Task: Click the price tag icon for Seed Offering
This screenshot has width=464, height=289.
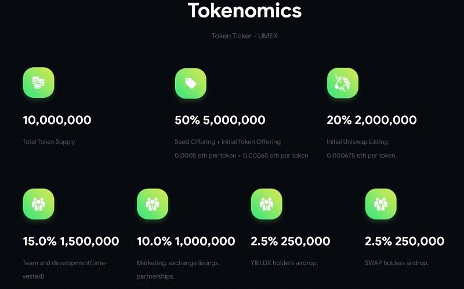Action: [x=190, y=83]
